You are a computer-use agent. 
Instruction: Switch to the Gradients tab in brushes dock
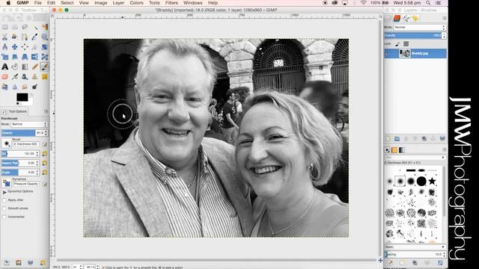402,149
